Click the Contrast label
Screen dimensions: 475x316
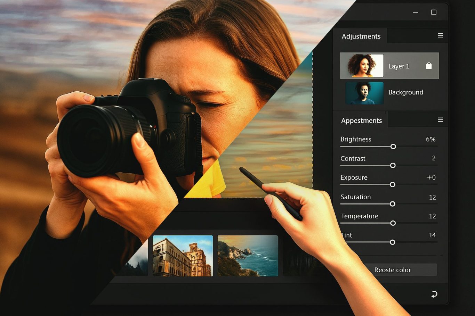click(353, 158)
